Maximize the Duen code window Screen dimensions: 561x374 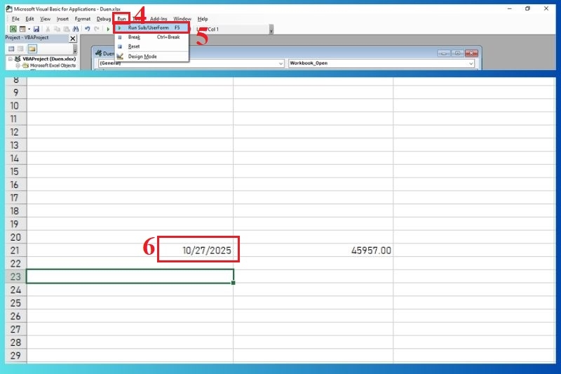[x=457, y=53]
